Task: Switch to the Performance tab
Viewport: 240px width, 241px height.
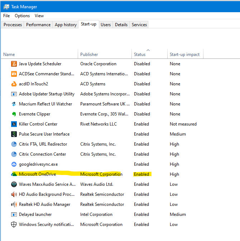Action: pos(38,25)
